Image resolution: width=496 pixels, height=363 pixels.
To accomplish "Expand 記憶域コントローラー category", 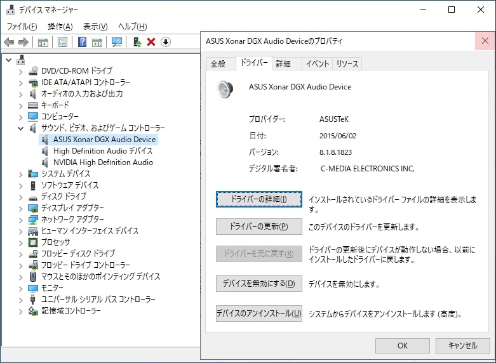I will tap(21, 312).
